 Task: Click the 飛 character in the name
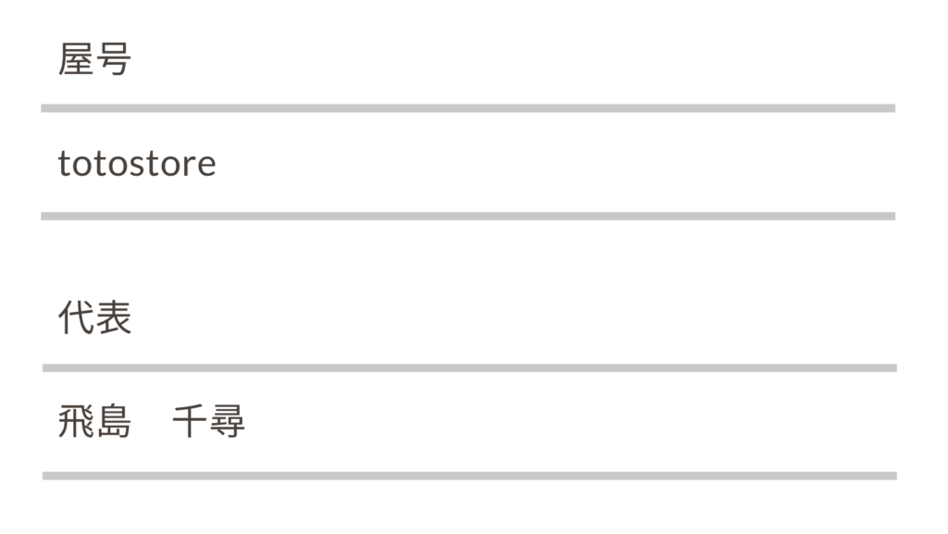[x=76, y=423]
